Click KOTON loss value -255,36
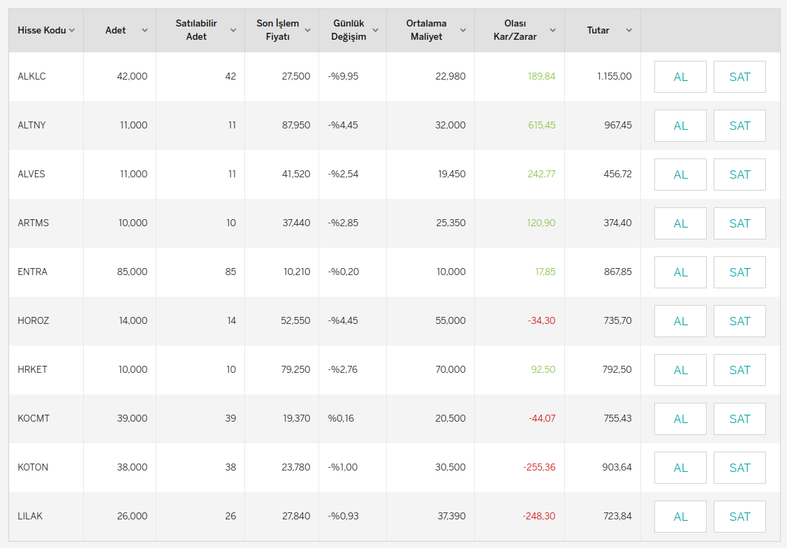The height and width of the screenshot is (548, 787). tap(539, 467)
